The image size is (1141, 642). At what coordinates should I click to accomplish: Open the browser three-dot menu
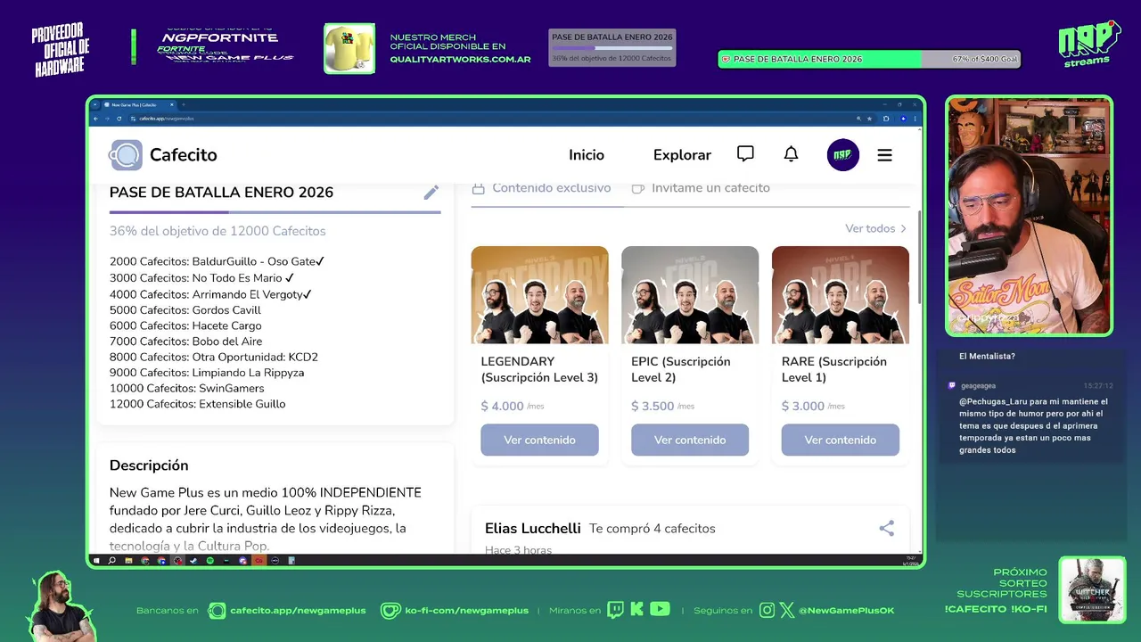915,119
